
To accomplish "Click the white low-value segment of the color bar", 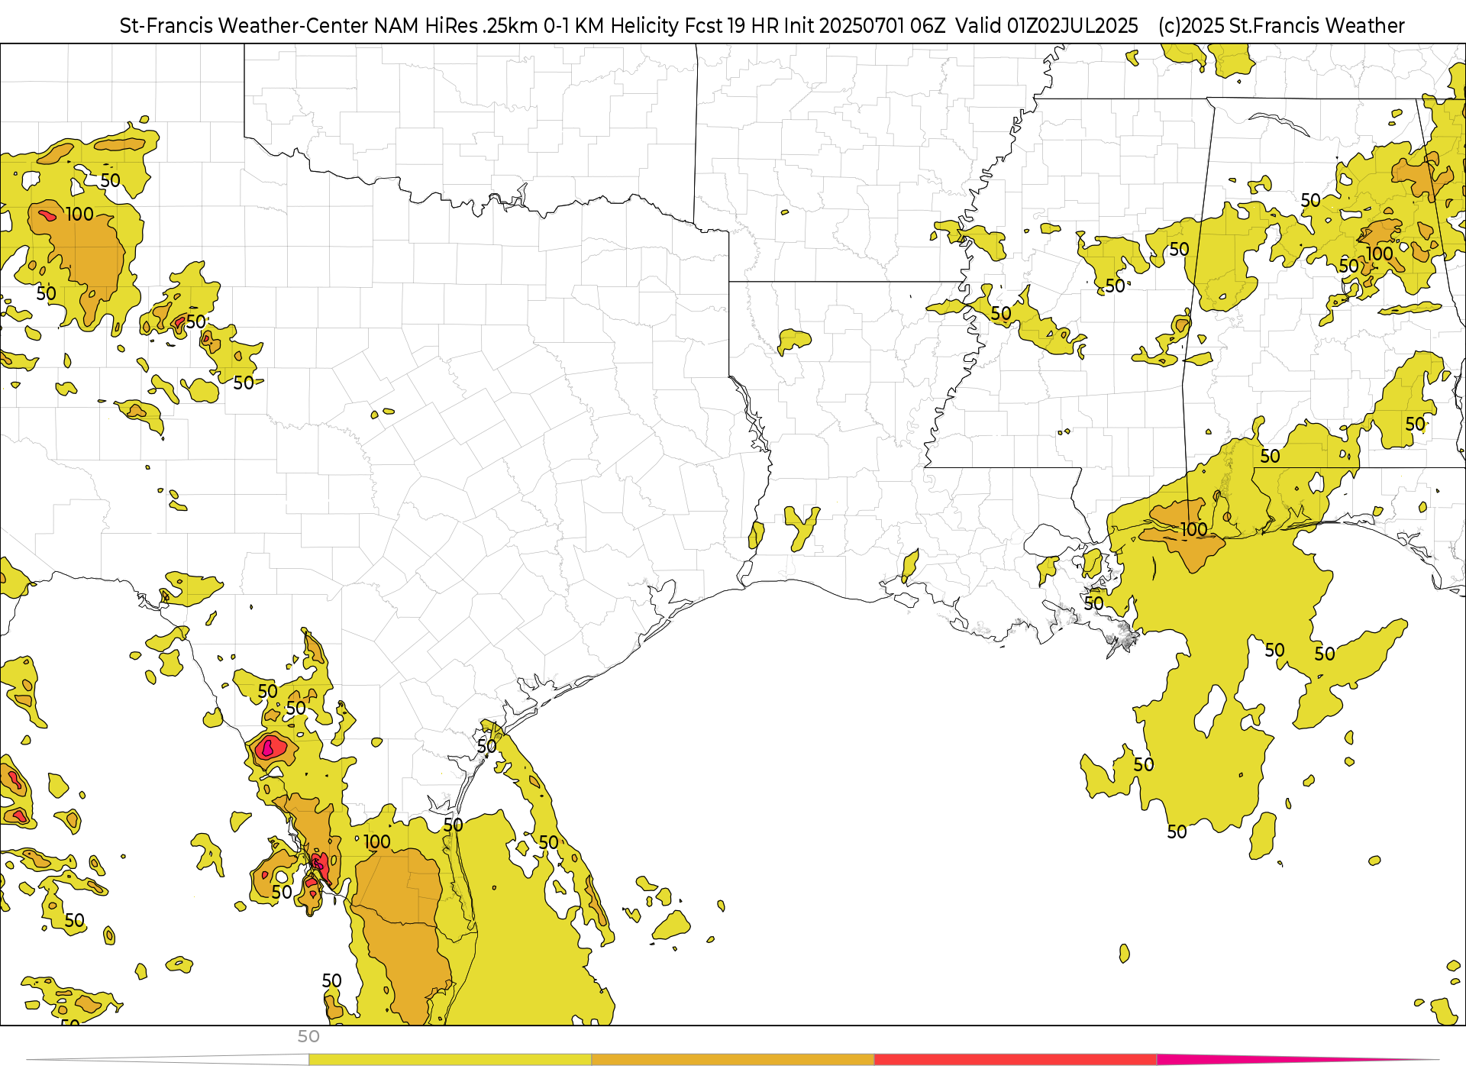I will pyautogui.click(x=168, y=1060).
